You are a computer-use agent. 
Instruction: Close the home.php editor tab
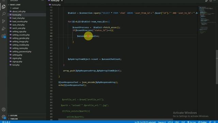pos(62,1)
